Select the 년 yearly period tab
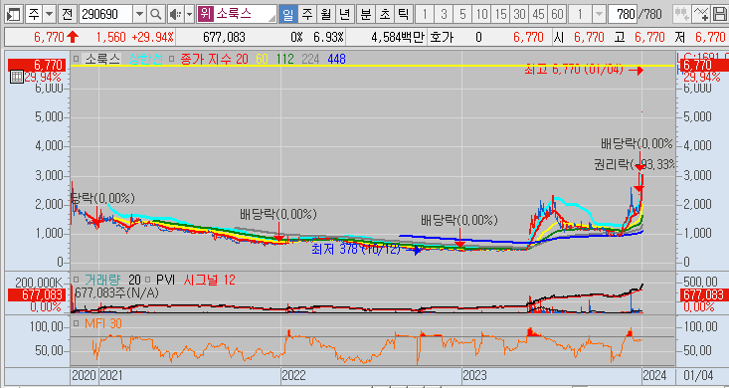 344,14
